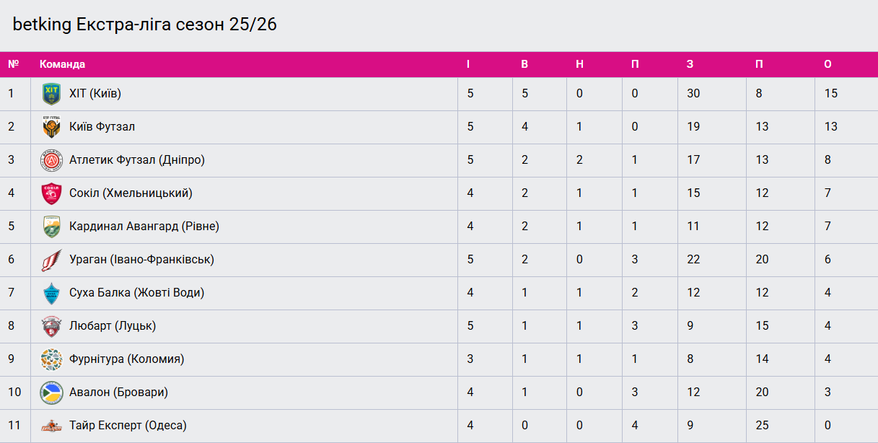The height and width of the screenshot is (443, 878).
Task: Click the З goals scored column header
Action: 690,64
